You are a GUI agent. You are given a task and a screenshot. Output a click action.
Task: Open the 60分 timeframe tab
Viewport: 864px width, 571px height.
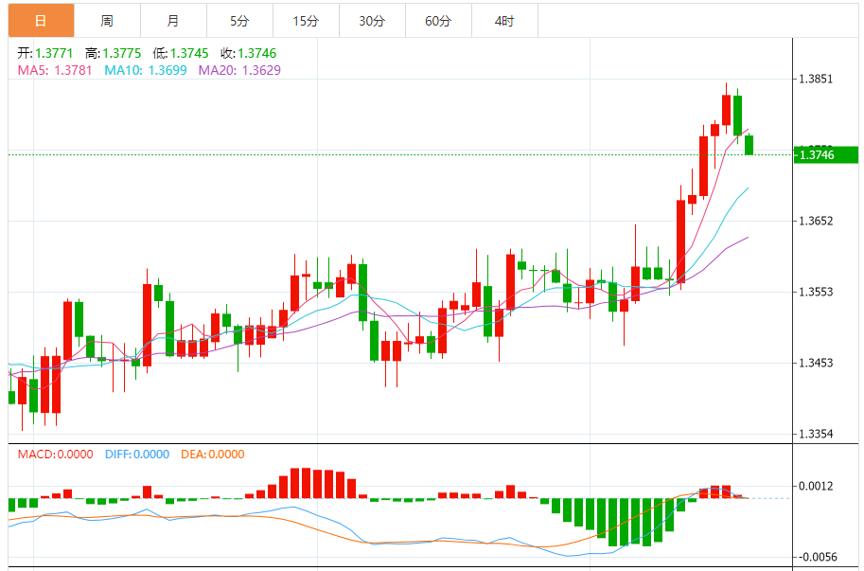tap(438, 21)
